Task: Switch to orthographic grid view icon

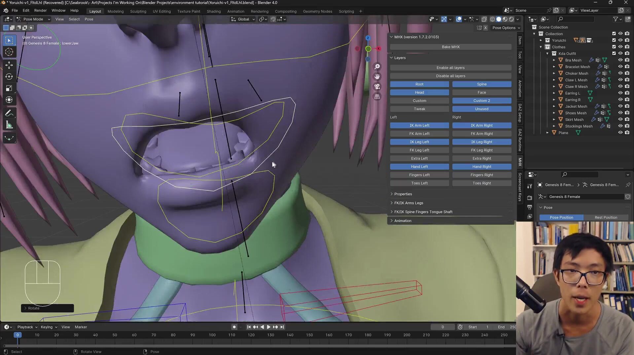Action: (x=377, y=97)
